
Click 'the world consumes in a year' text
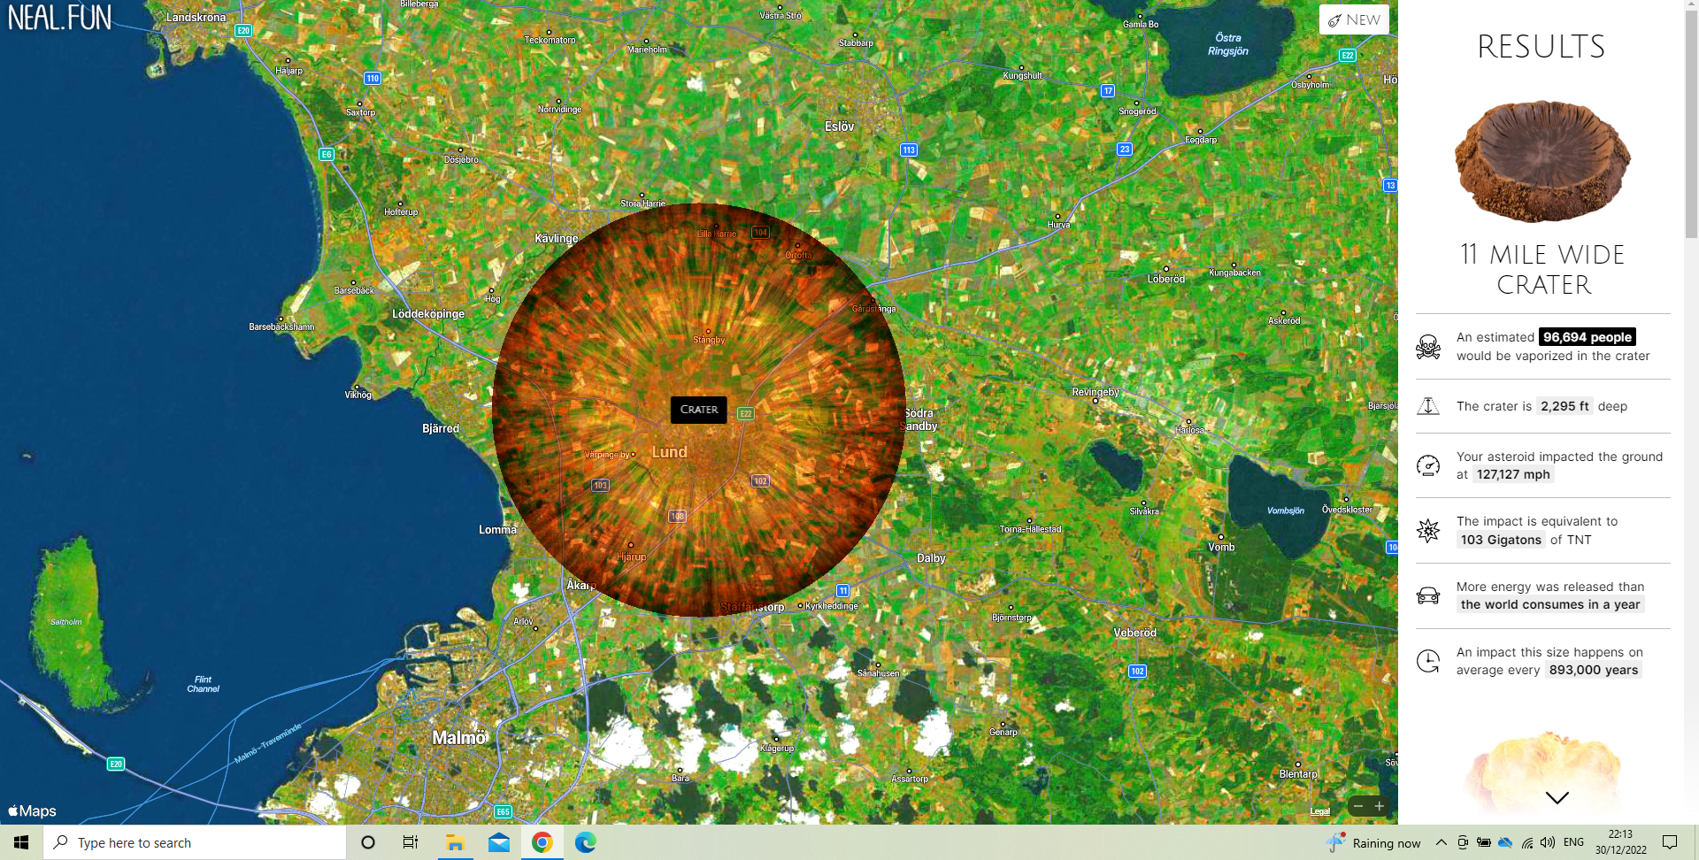[1550, 604]
